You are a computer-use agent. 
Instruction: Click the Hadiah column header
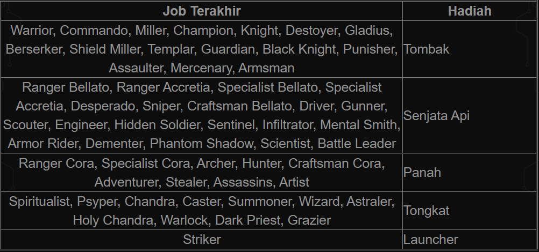(x=470, y=11)
